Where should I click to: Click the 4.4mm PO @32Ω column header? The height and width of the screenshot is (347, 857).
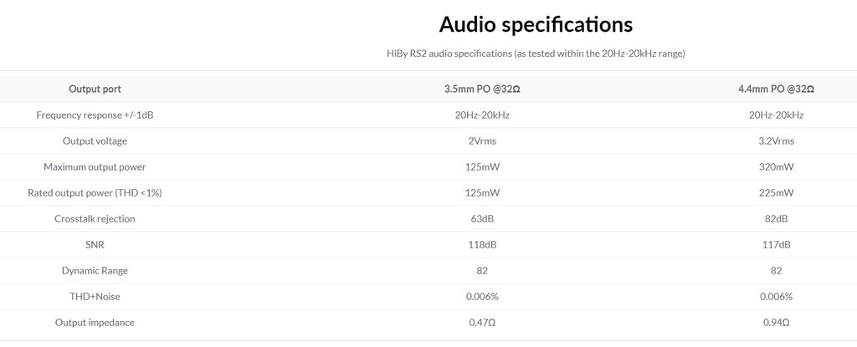click(x=776, y=89)
